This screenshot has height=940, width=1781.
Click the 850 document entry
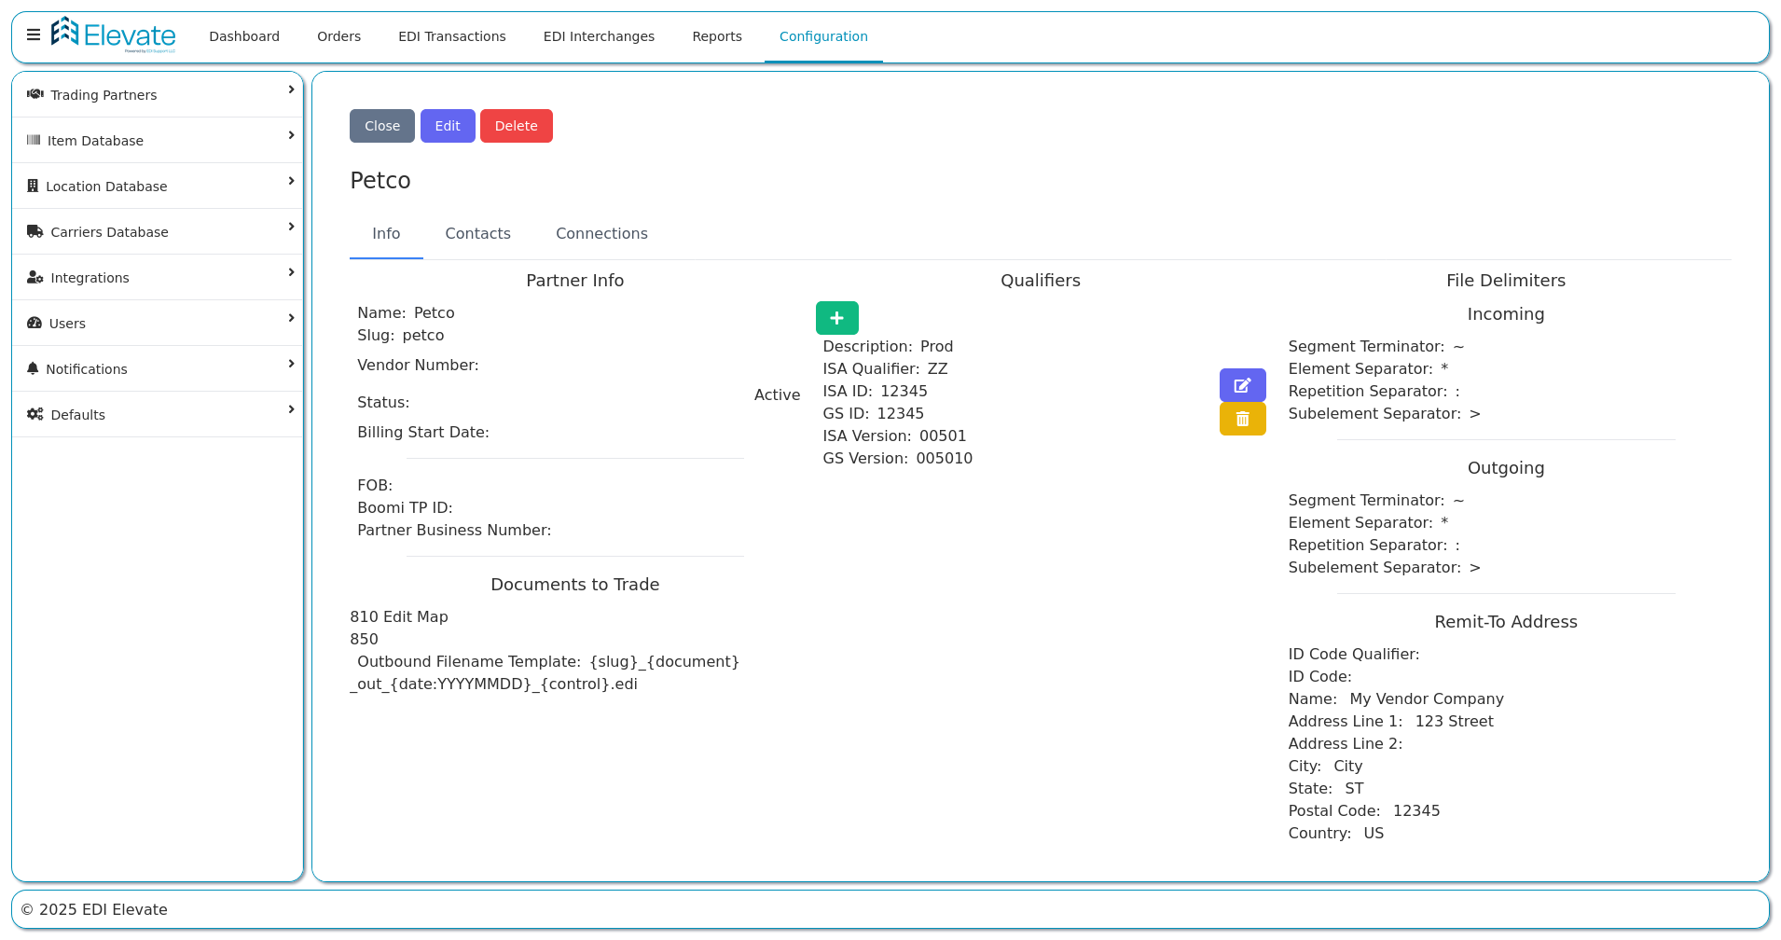(x=364, y=639)
